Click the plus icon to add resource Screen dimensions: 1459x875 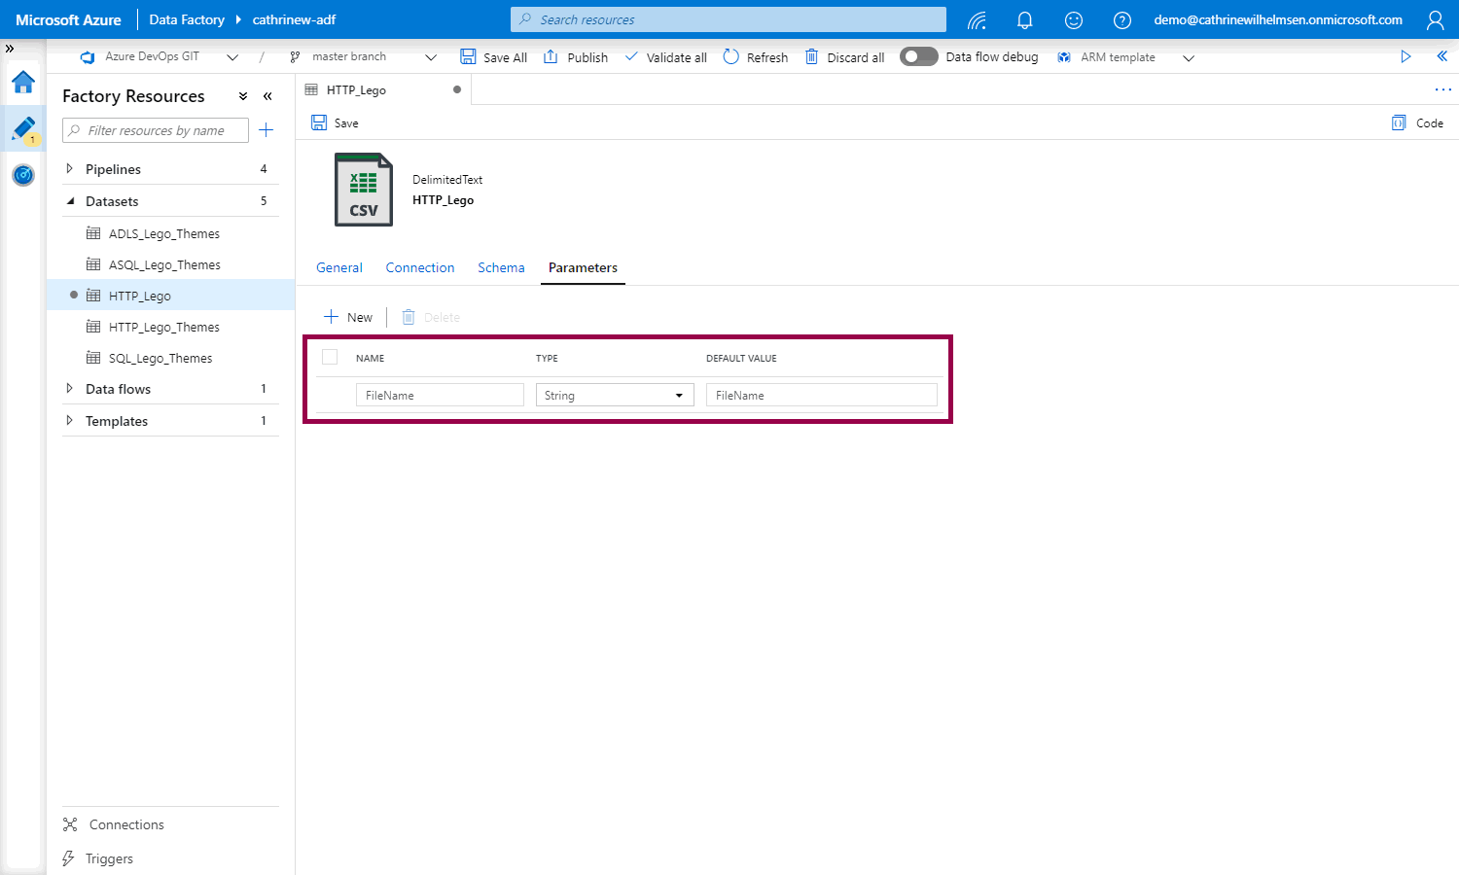click(267, 130)
